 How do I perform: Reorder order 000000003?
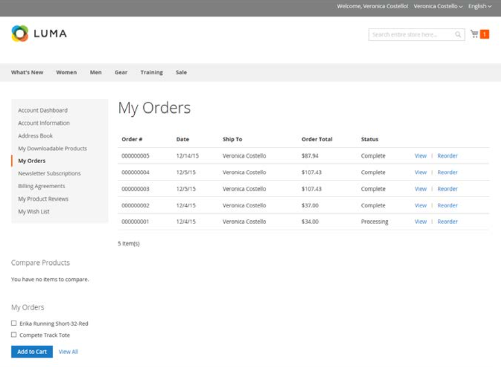tap(447, 189)
